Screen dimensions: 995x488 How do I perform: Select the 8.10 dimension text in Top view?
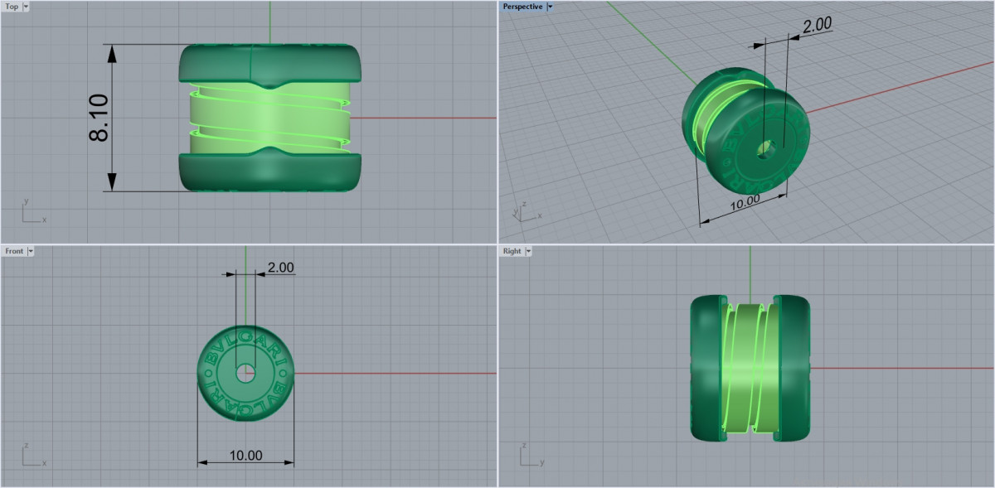(x=99, y=118)
